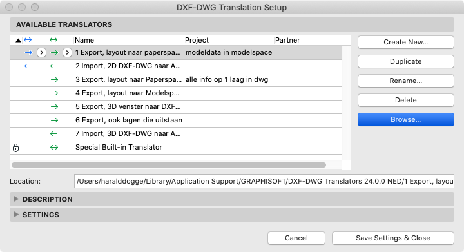This screenshot has width=464, height=252.
Task: Click the horizontal scrollbar under the translator list
Action: pyautogui.click(x=169, y=165)
